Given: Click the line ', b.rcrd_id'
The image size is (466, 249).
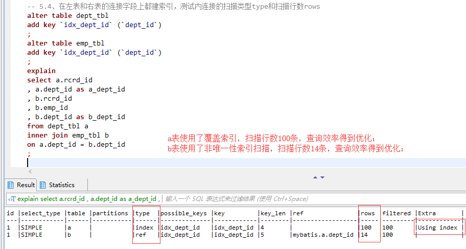Looking at the screenshot, I should (50, 99).
